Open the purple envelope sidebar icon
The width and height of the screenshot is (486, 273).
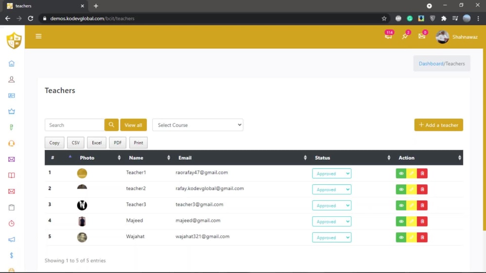click(x=12, y=160)
